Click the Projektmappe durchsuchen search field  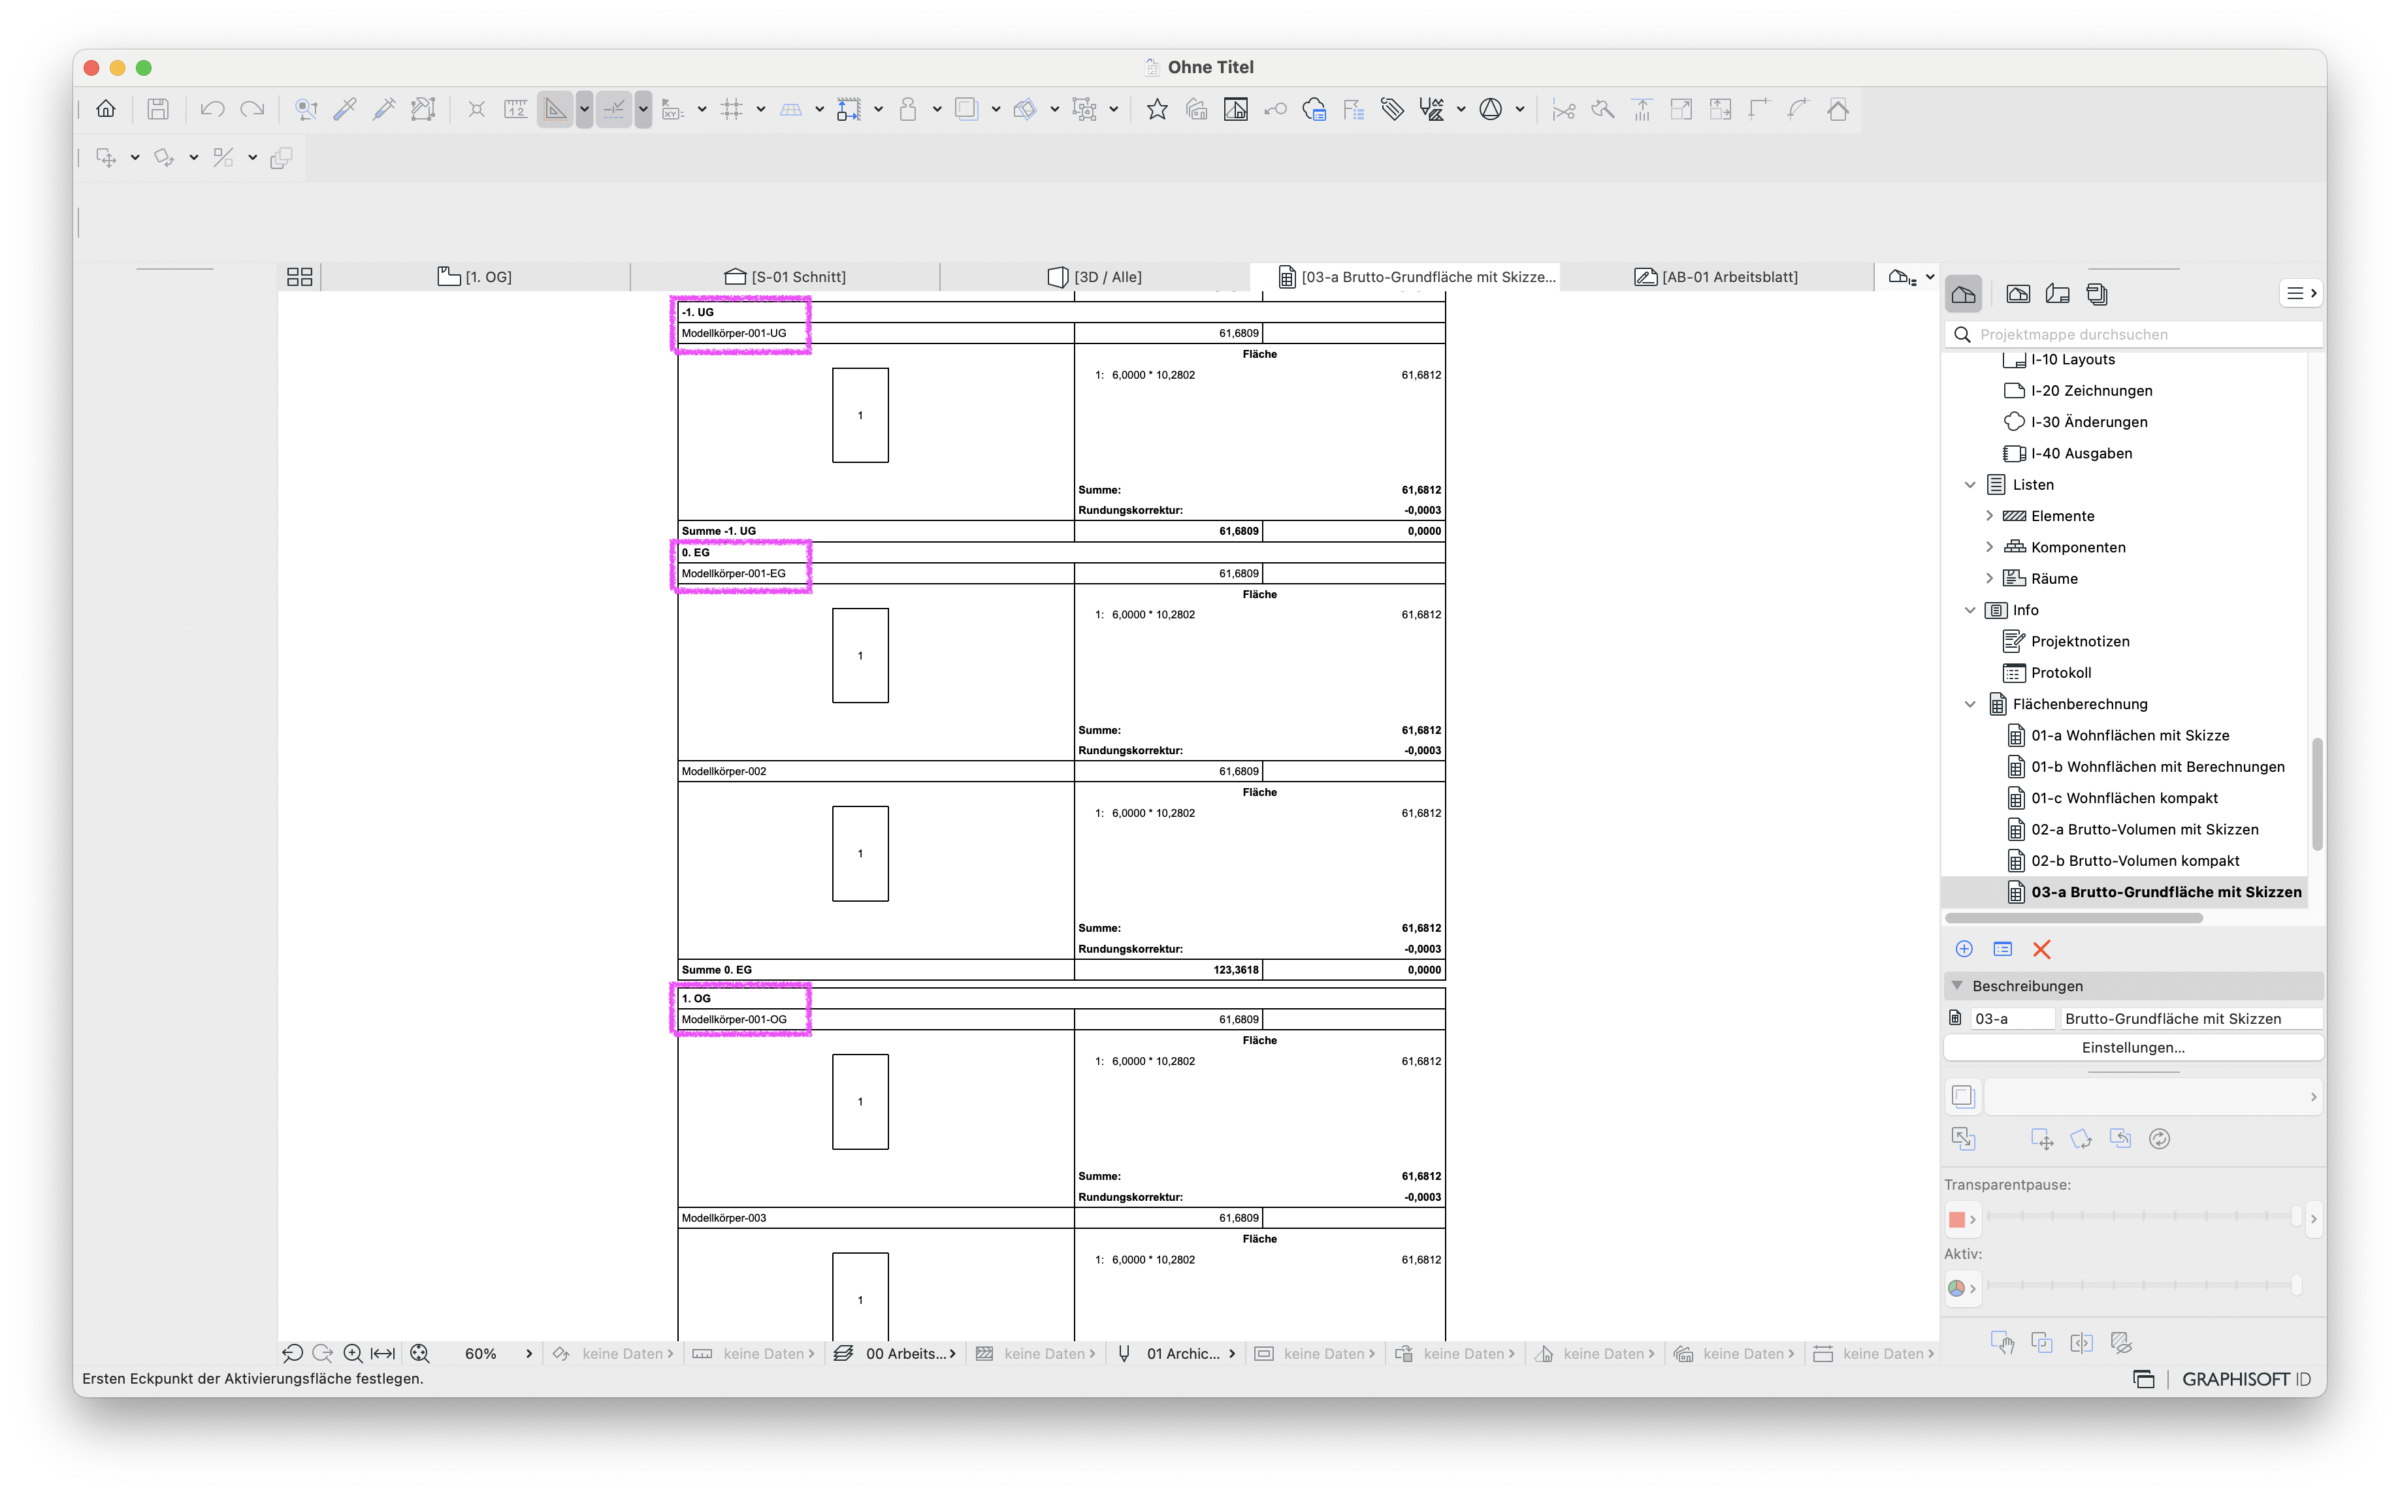coord(2135,334)
